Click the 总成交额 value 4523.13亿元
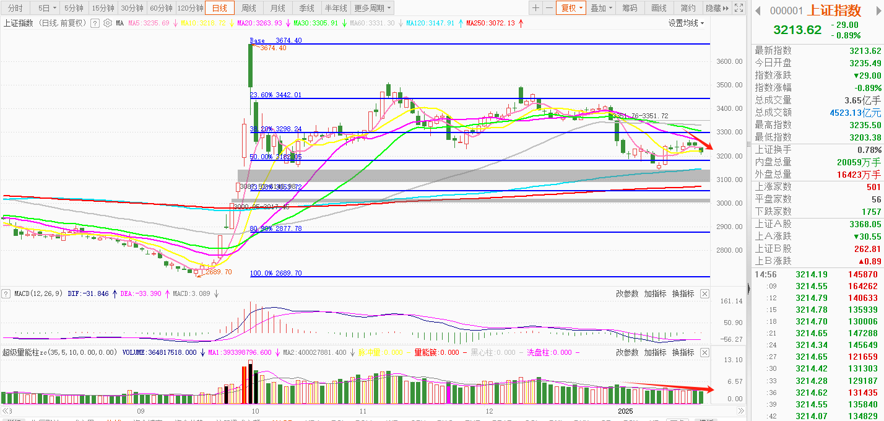 (856, 112)
